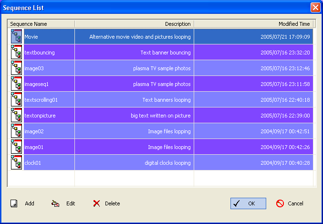
Task: Select the Movie sequence name
Action: 31,37
